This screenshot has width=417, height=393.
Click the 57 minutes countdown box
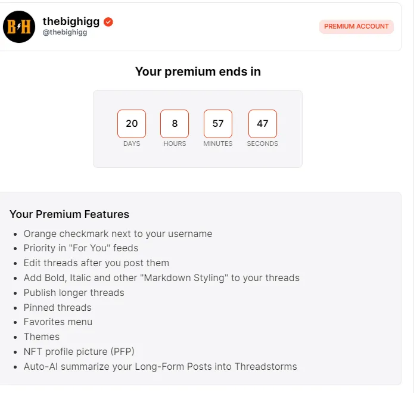tap(218, 124)
